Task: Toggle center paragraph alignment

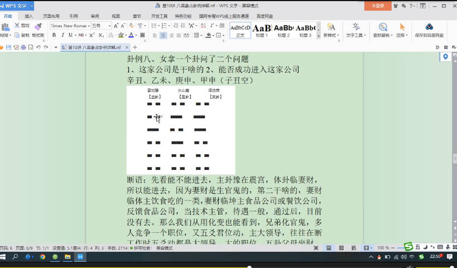Action: [163, 35]
